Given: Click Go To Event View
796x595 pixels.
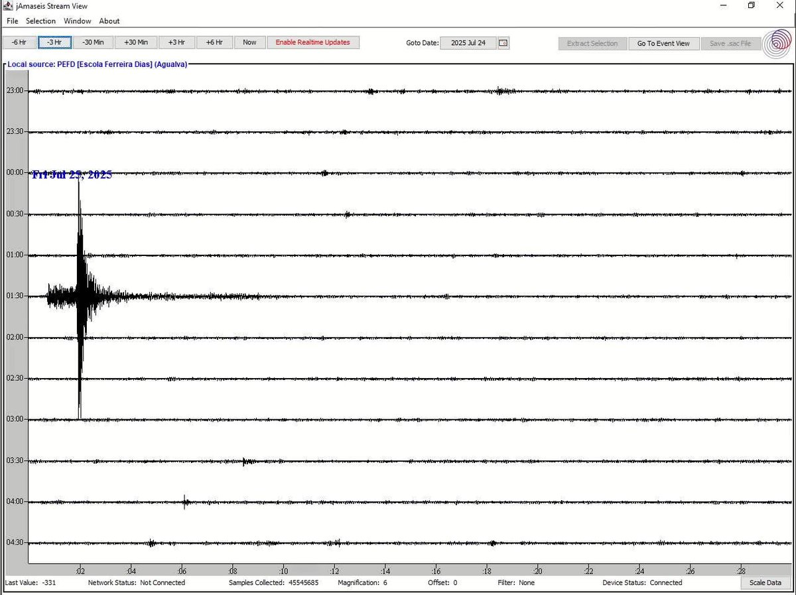Looking at the screenshot, I should pyautogui.click(x=663, y=43).
